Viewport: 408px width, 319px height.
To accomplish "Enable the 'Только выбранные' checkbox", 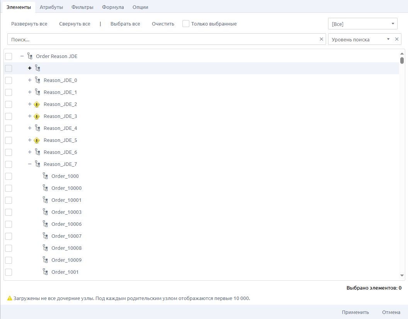I will point(186,24).
